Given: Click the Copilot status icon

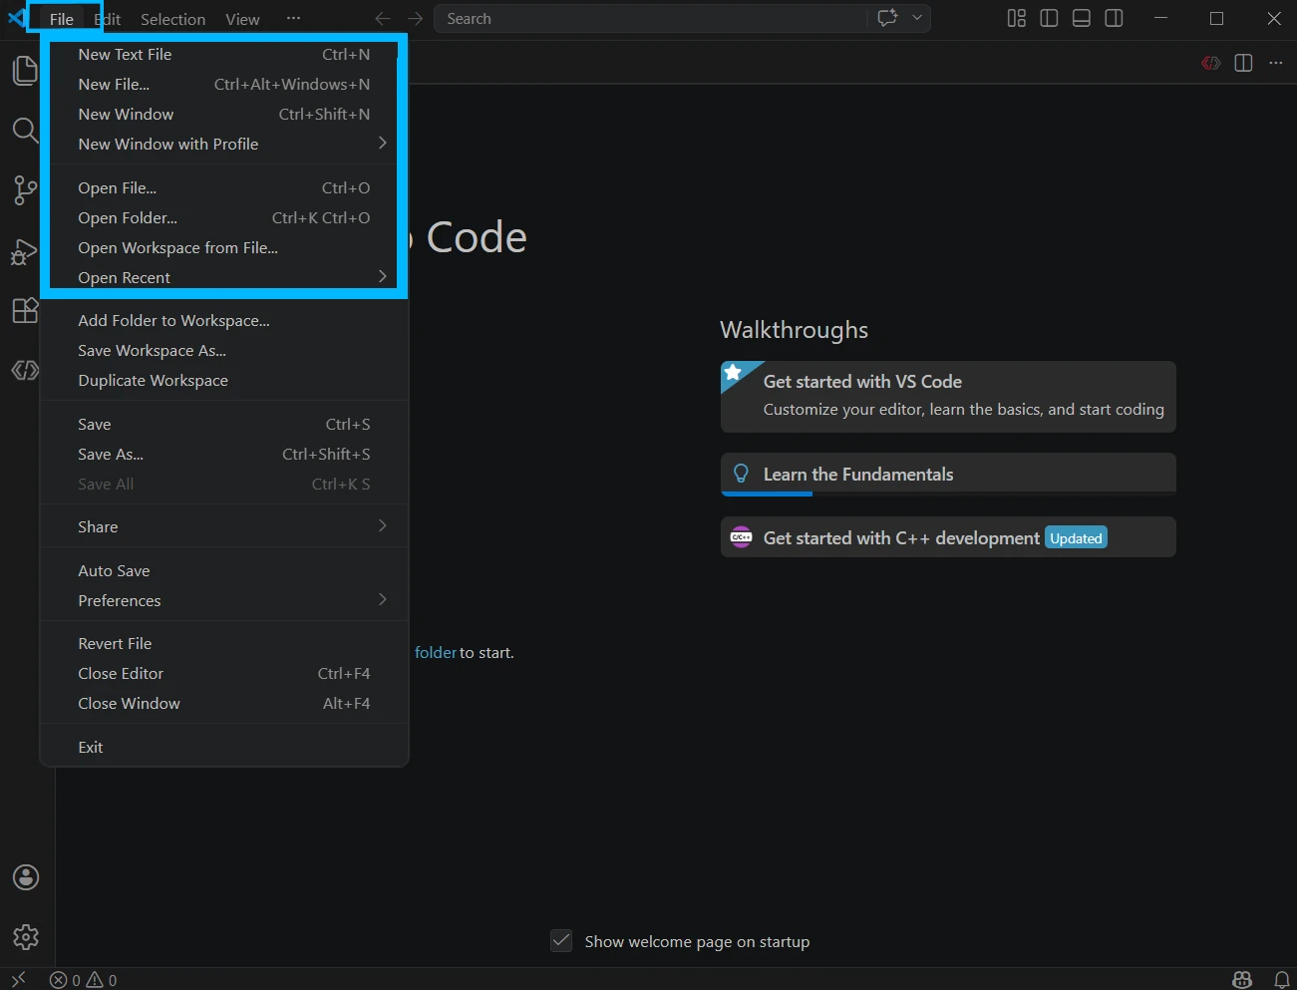Looking at the screenshot, I should [1242, 979].
